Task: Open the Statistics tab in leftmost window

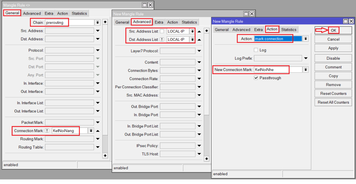Action: point(79,14)
